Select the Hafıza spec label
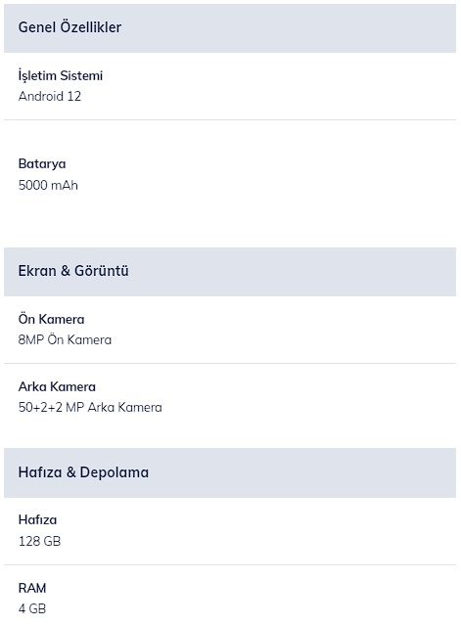 pyautogui.click(x=37, y=519)
